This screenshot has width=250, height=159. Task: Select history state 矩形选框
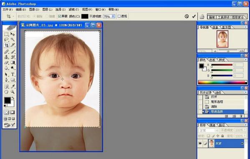[223, 102]
